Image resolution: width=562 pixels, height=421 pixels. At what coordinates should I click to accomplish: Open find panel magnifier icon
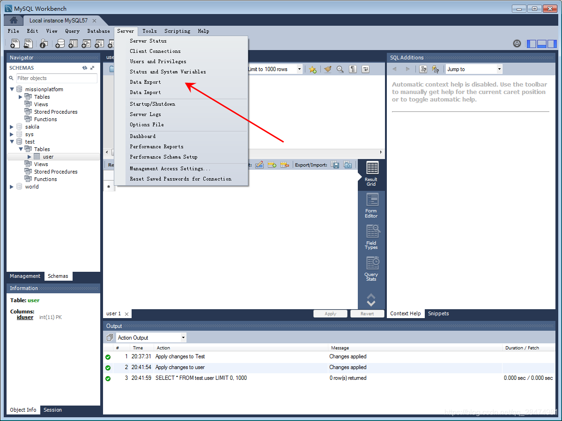(x=340, y=69)
